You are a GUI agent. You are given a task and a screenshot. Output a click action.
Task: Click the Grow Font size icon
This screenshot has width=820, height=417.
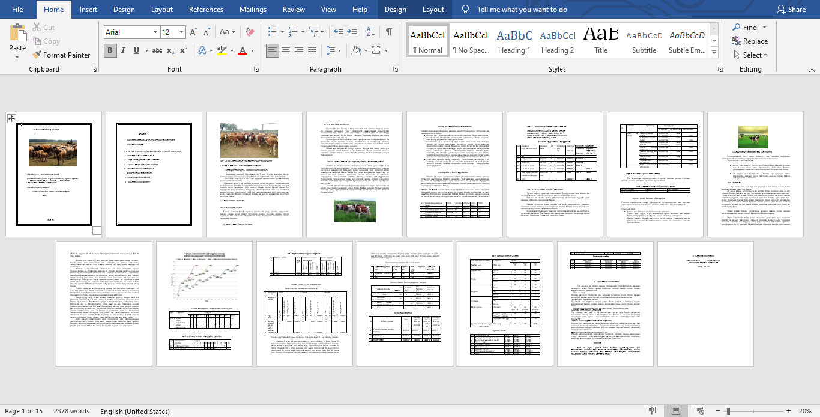(x=193, y=32)
